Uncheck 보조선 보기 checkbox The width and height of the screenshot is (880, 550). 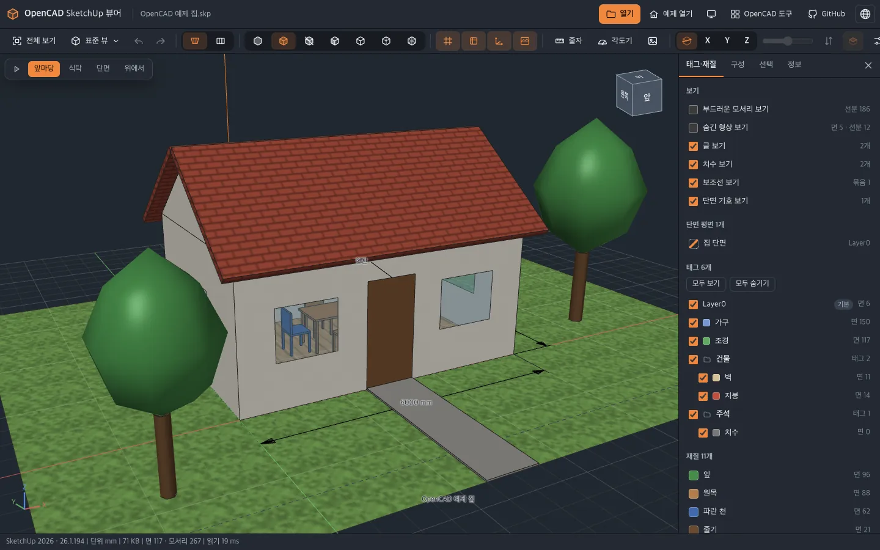tap(693, 183)
